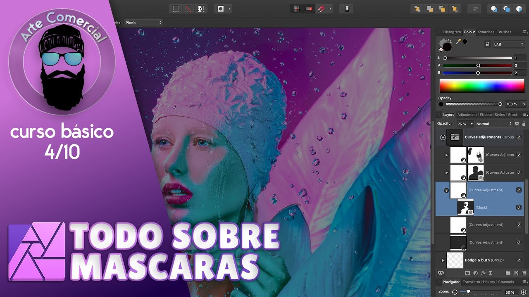The height and width of the screenshot is (297, 529).
Task: Switch to the Brushes tab
Action: (504, 32)
